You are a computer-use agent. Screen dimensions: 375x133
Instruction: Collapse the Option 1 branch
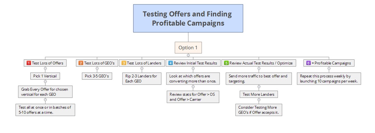[x=188, y=55]
